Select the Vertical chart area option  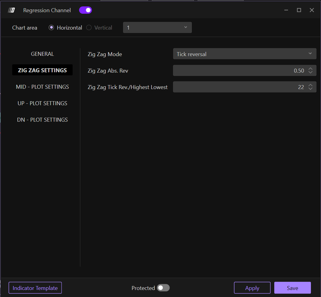89,28
